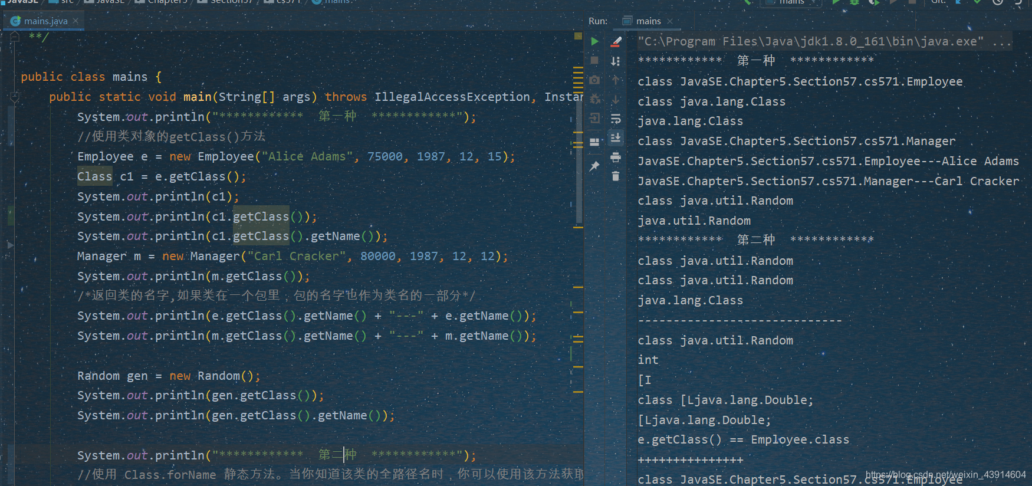Click the eraser icon atop console toolbar

click(616, 41)
